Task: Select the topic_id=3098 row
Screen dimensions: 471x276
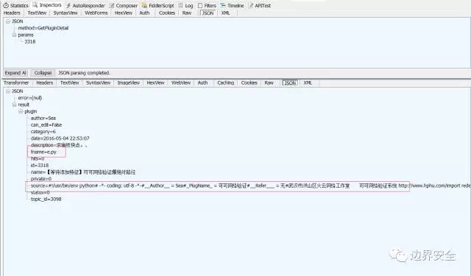Action: [46, 199]
